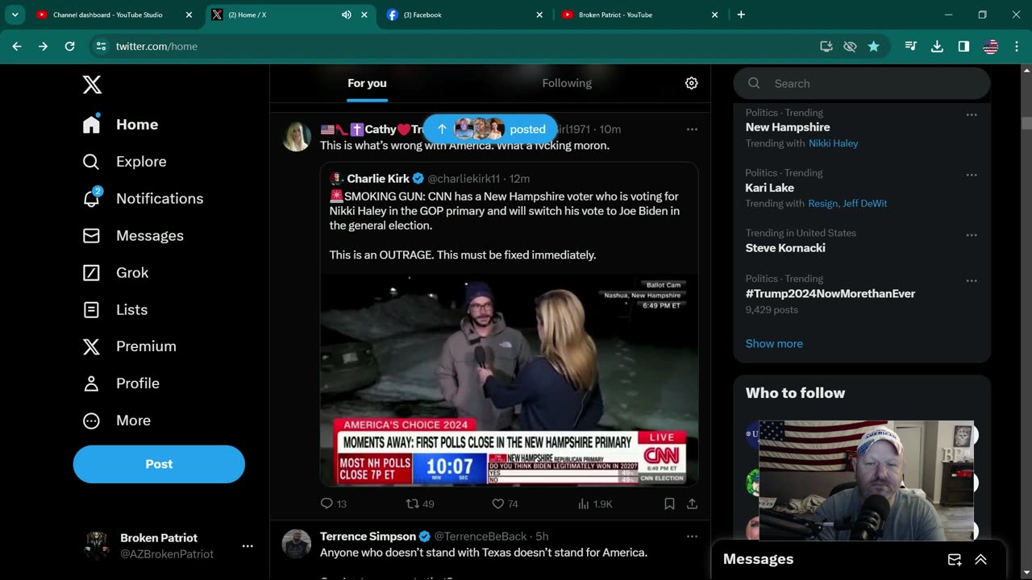Switch to the Facebook browser tab
Viewport: 1032px width, 580px height.
pos(464,14)
